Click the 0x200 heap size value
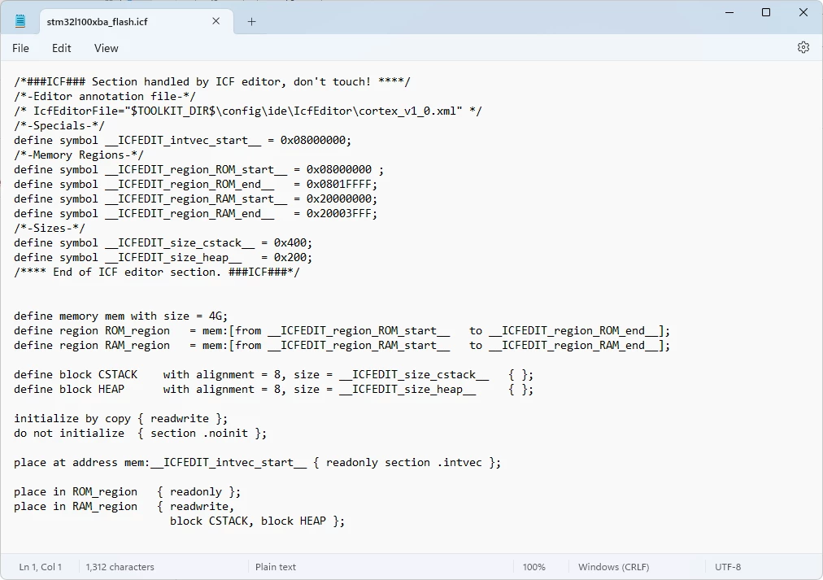 coord(290,258)
